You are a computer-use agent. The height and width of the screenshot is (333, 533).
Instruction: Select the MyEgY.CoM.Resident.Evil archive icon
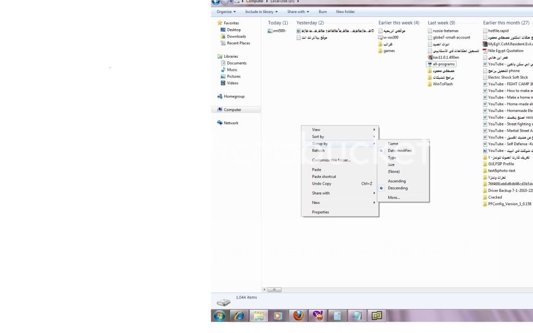485,44
